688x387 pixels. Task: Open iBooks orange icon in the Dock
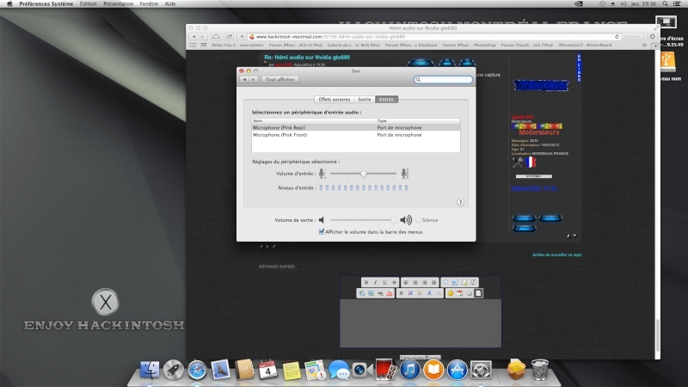point(433,370)
